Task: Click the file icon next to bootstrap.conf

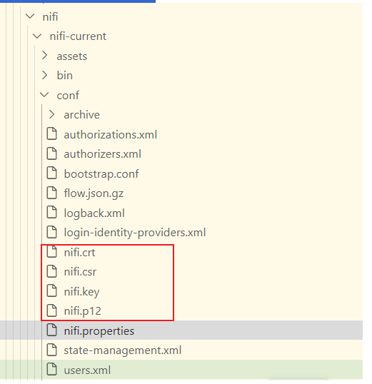Action: click(x=52, y=173)
